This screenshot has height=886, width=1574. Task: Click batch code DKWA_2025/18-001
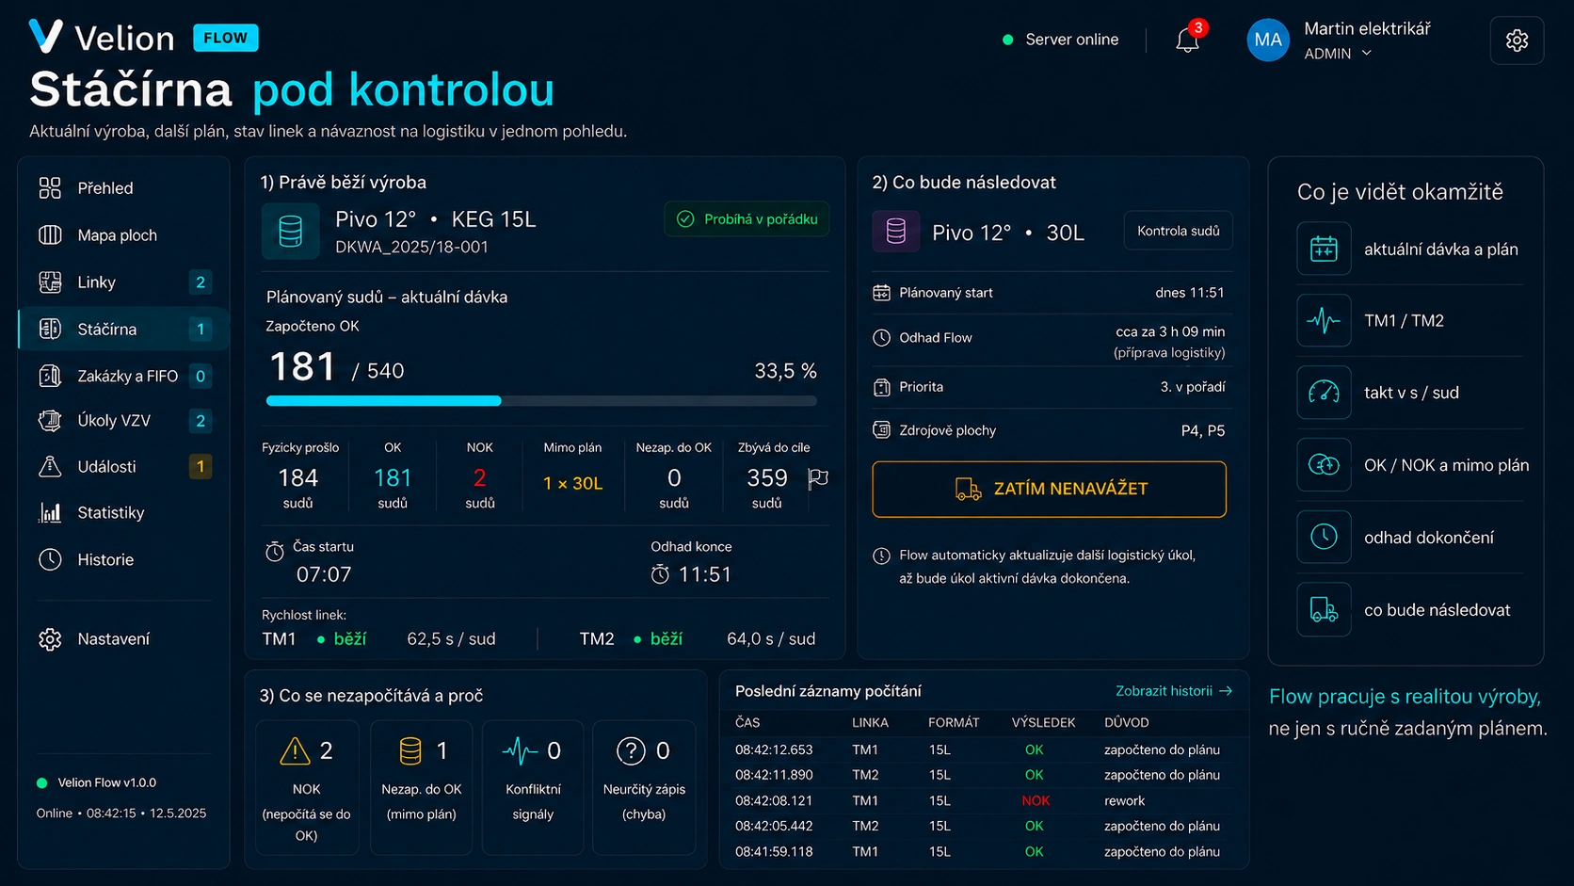[411, 248]
